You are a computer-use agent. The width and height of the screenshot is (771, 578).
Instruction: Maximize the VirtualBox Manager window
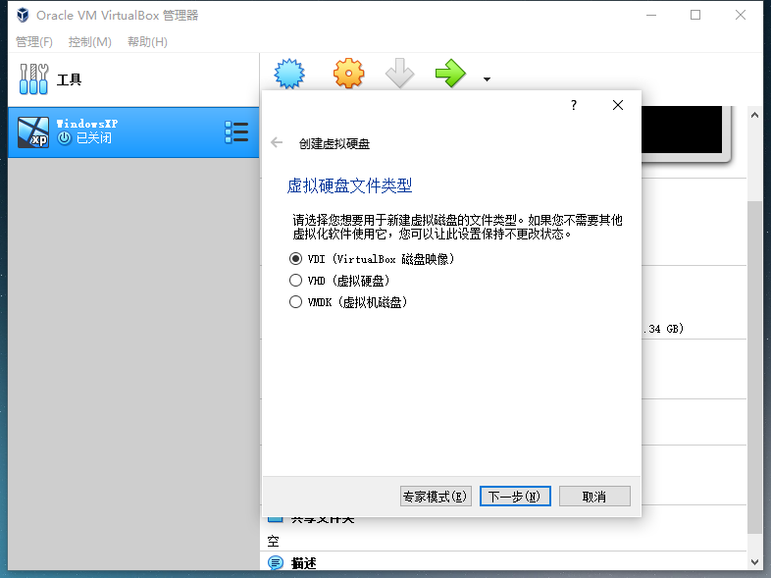click(695, 16)
